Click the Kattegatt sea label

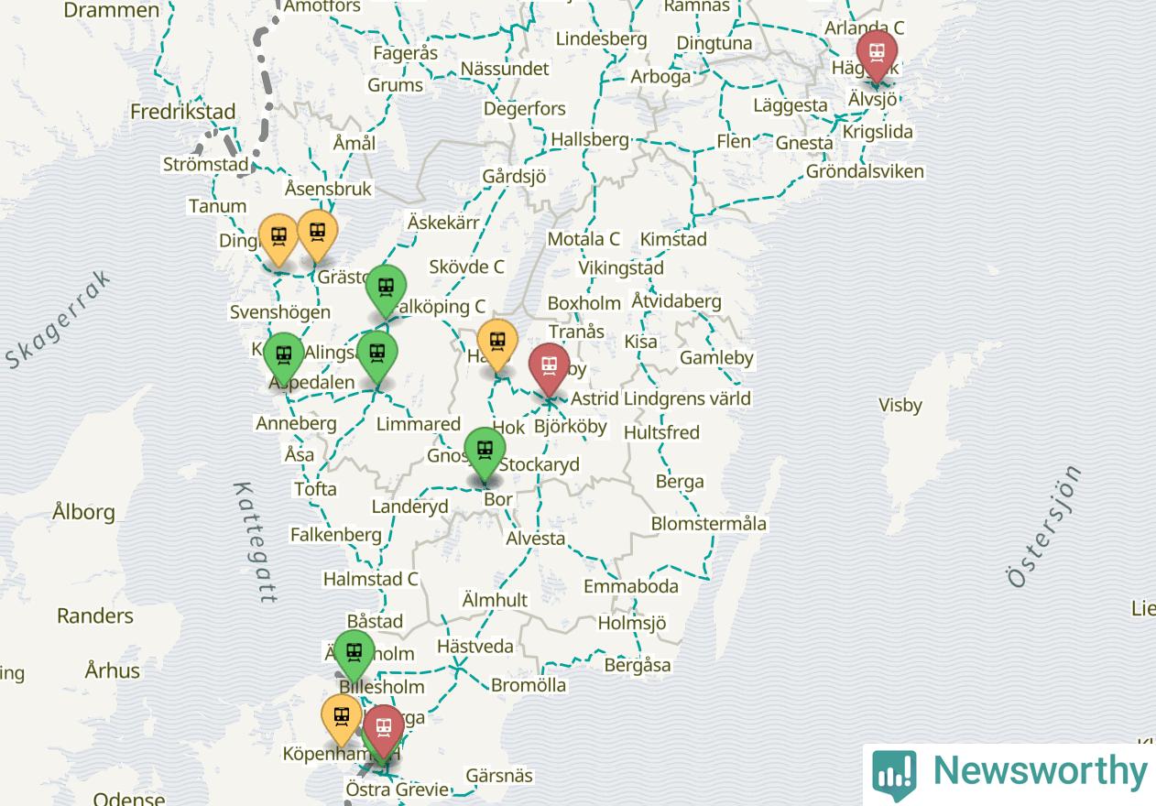coord(255,542)
